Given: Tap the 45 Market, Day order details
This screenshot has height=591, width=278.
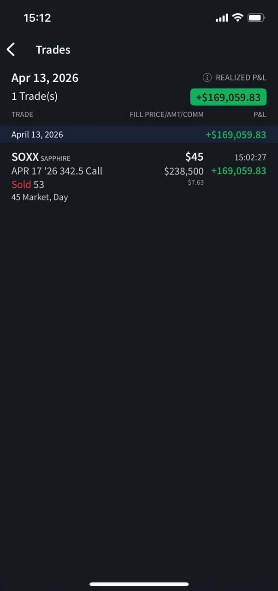Looking at the screenshot, I should pyautogui.click(x=40, y=197).
